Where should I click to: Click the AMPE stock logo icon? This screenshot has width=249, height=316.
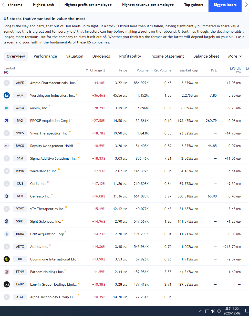pyautogui.click(x=7, y=83)
